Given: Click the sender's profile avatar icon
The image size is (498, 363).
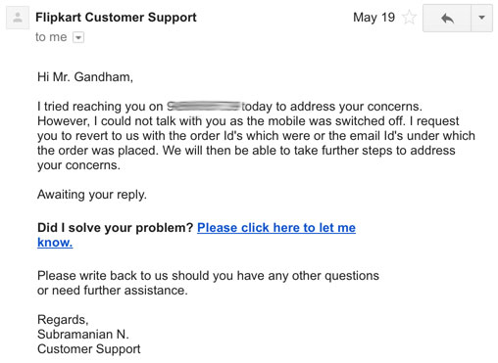Looking at the screenshot, I should pyautogui.click(x=18, y=18).
